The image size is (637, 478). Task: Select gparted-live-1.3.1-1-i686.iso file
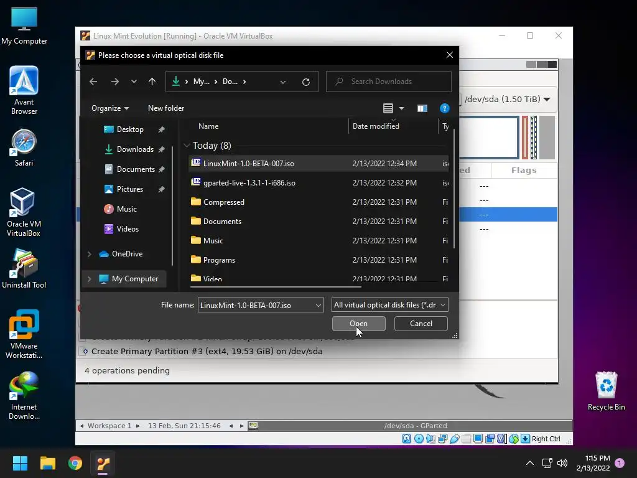point(318,183)
